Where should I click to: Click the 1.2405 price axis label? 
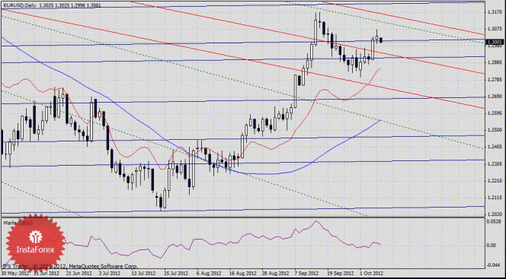[x=495, y=147]
